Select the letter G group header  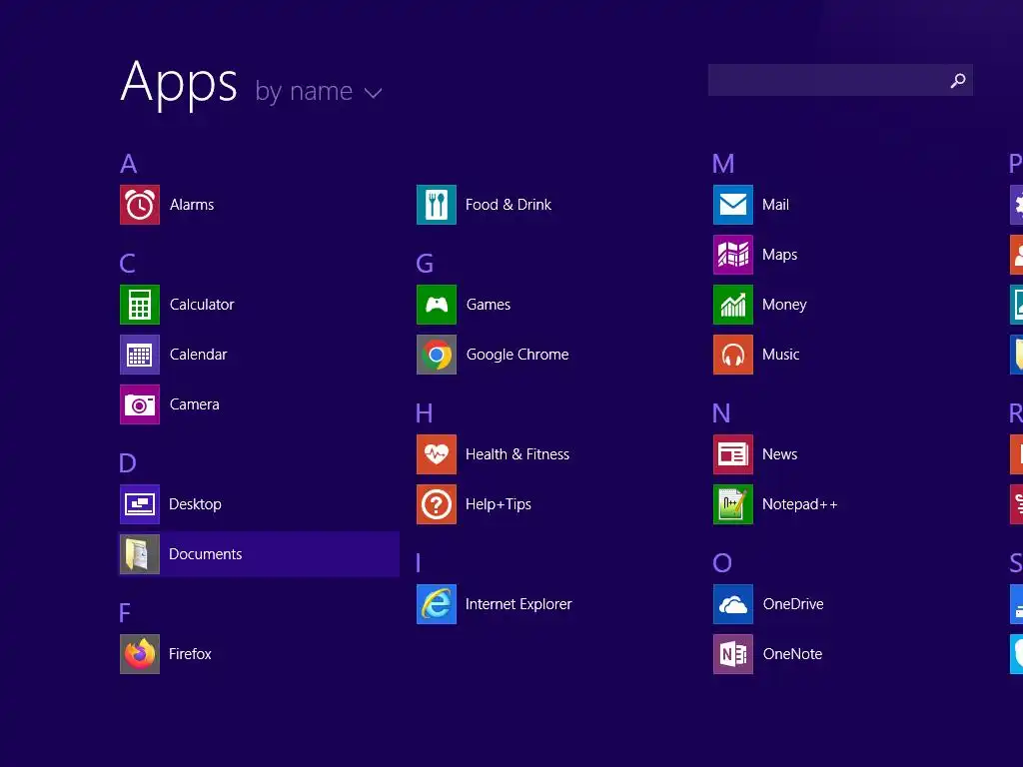pos(425,264)
